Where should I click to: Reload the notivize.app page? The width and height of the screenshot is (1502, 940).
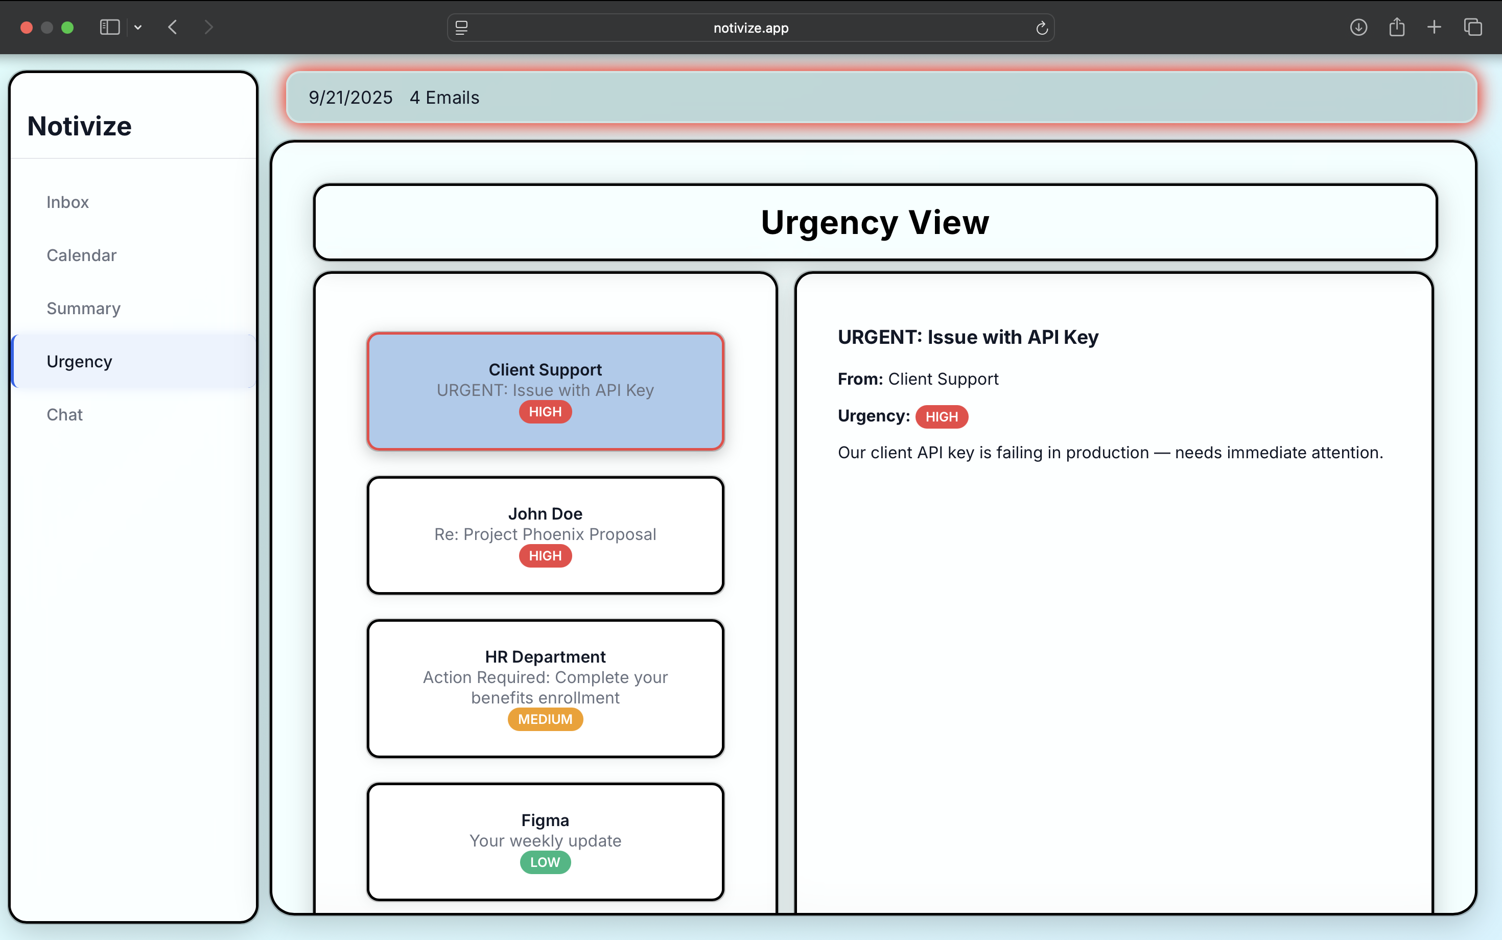point(1041,28)
